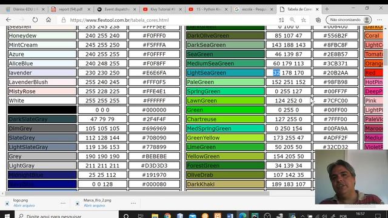Viewport: 388px width, 218px height.
Task: Click the RGB value 105 105 105
Action: [102, 128]
